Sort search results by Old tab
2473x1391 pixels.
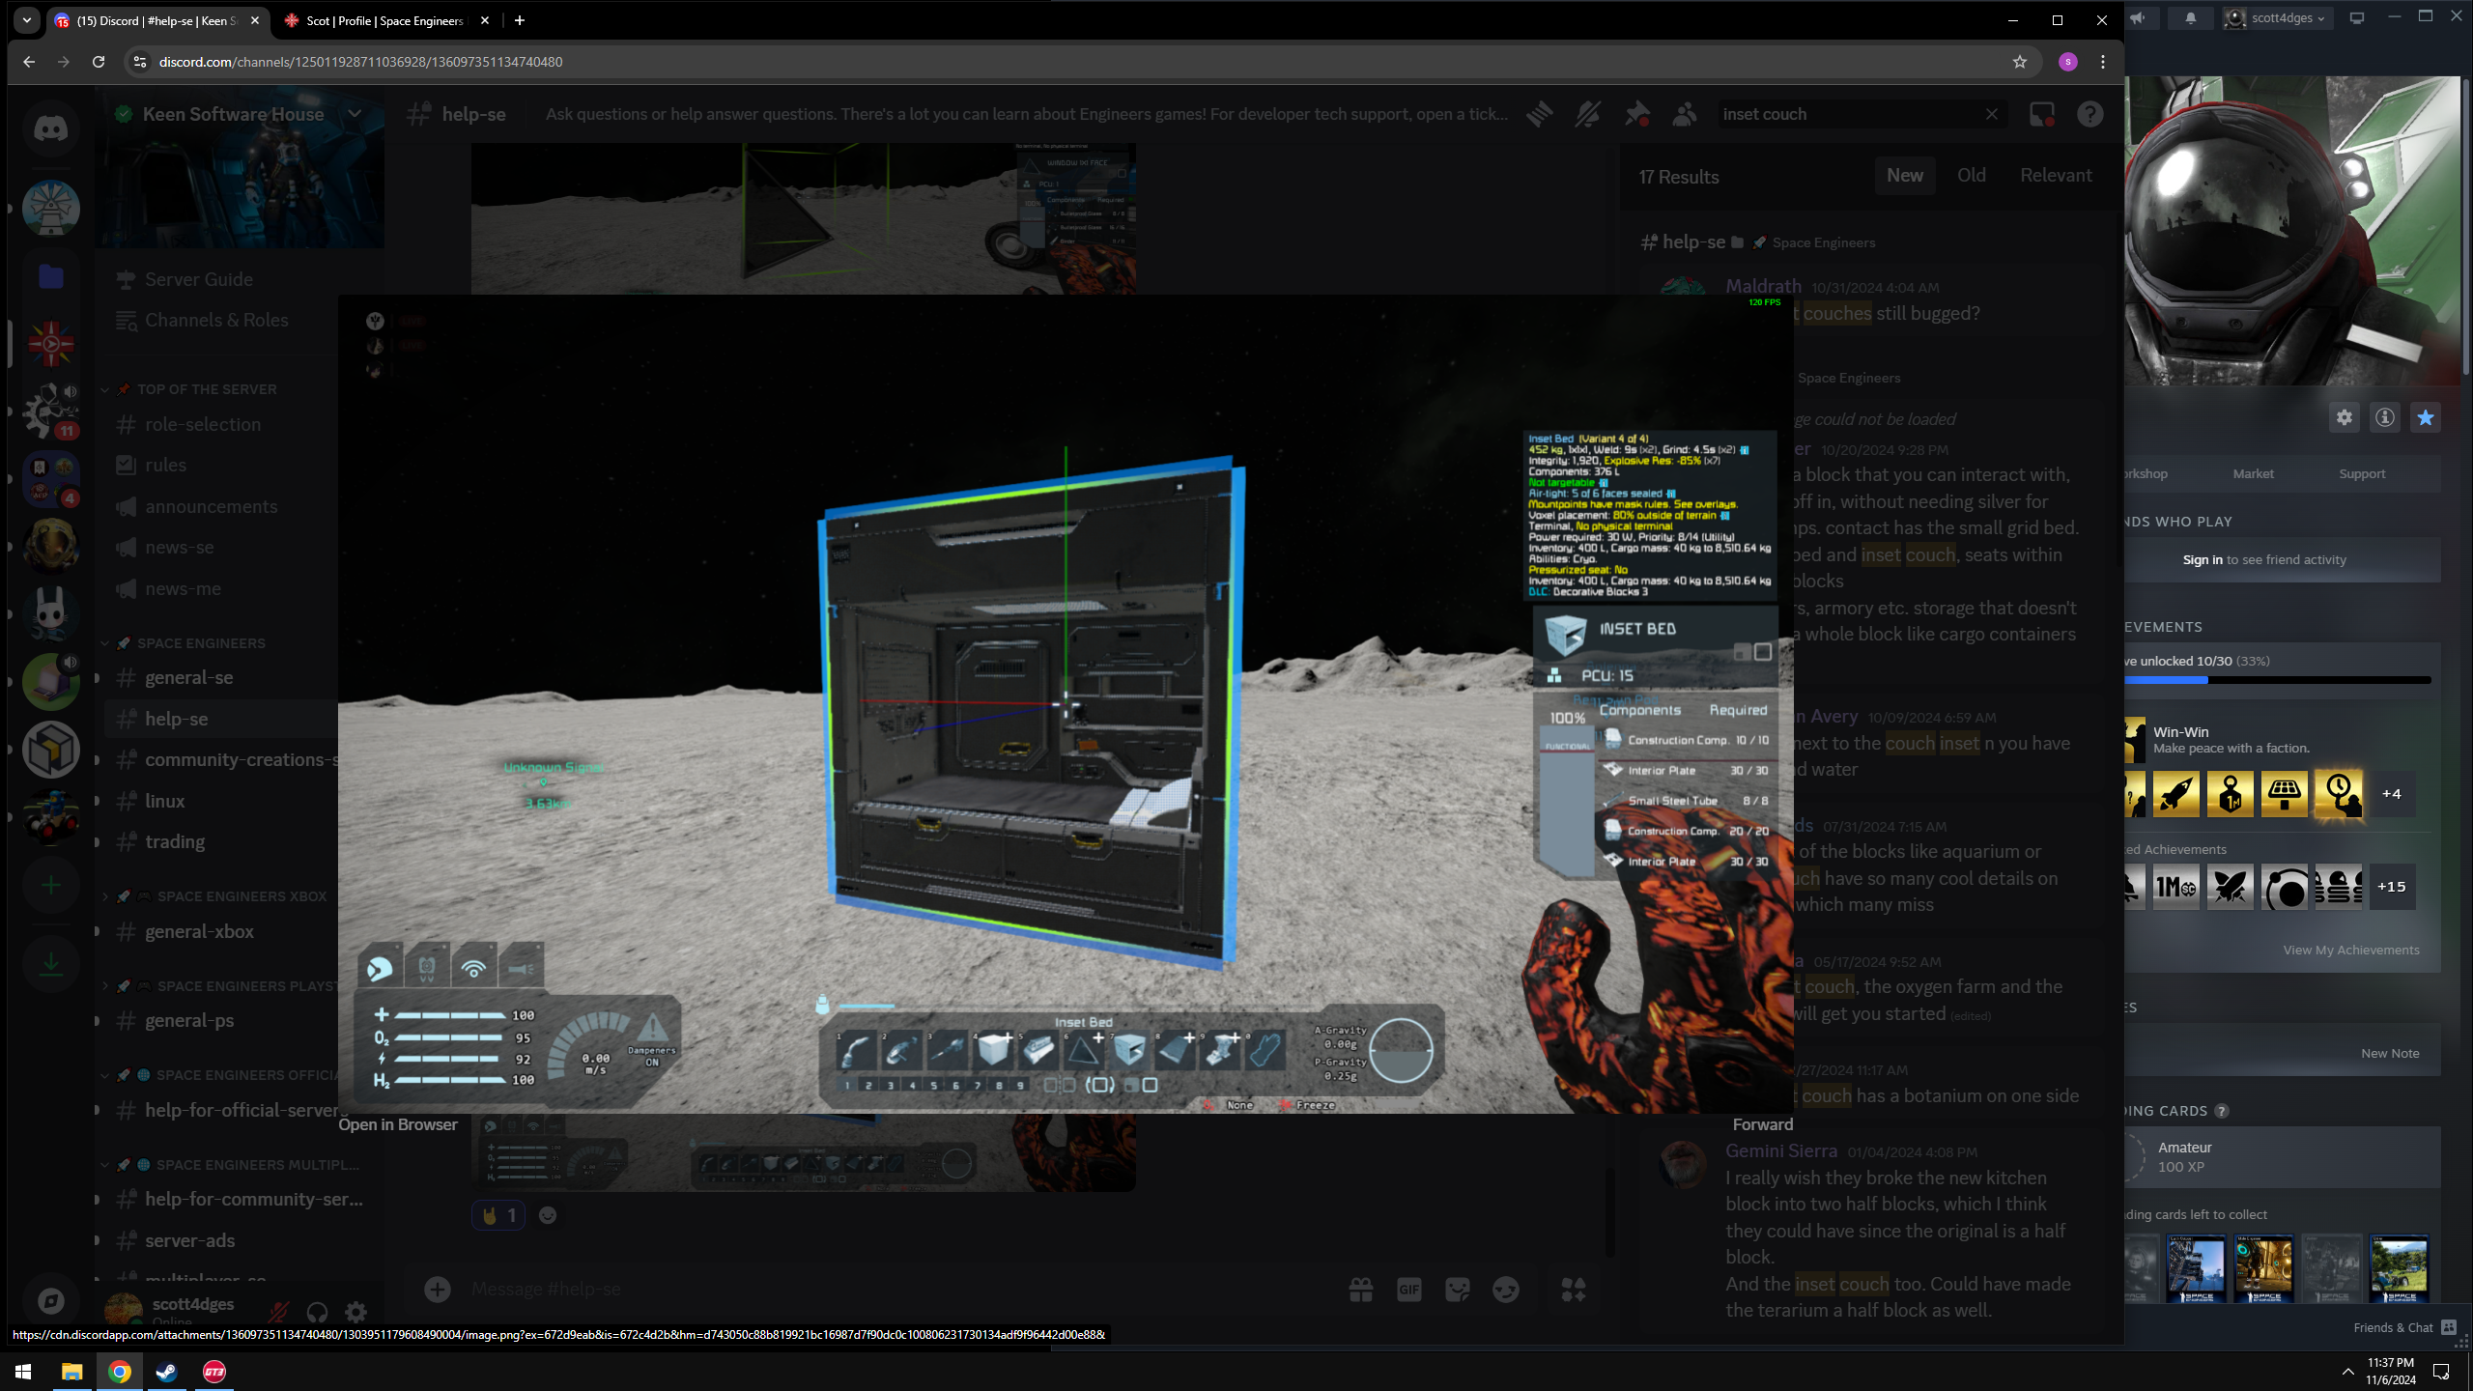1971,176
